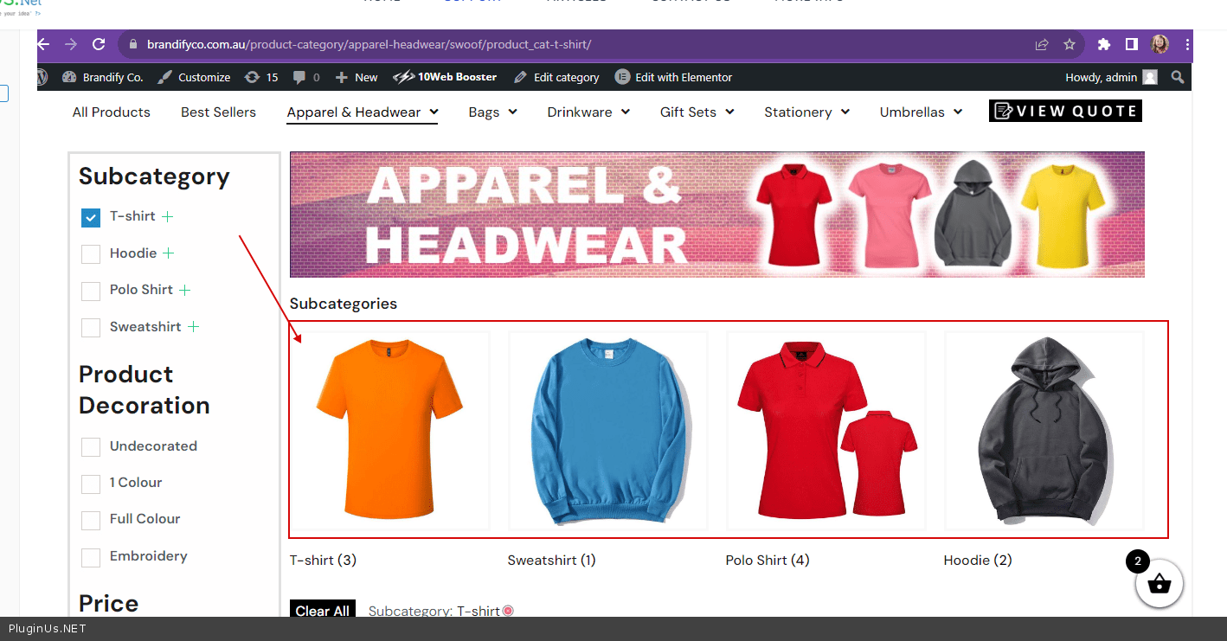The image size is (1227, 641).
Task: Expand the T-shirt subcategory plus sign
Action: pos(168,216)
